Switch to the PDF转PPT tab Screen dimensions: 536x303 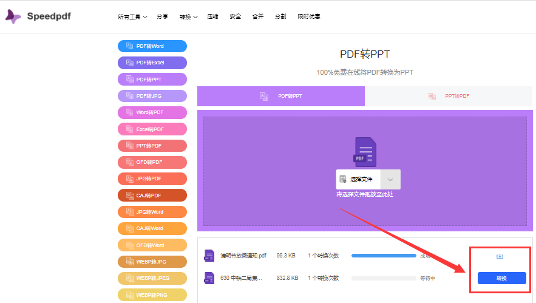tap(281, 96)
